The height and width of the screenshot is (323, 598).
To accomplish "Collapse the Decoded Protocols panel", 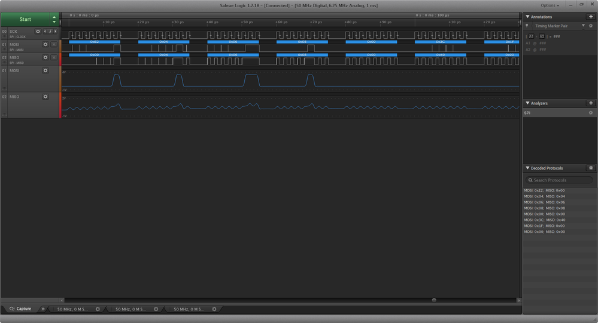I will (x=527, y=168).
